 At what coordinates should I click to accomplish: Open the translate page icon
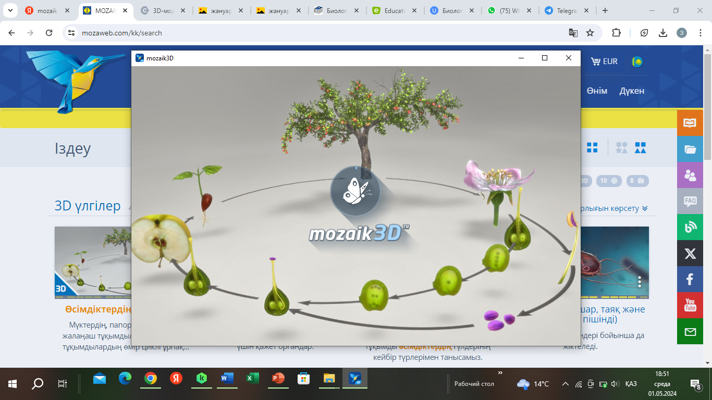point(573,33)
